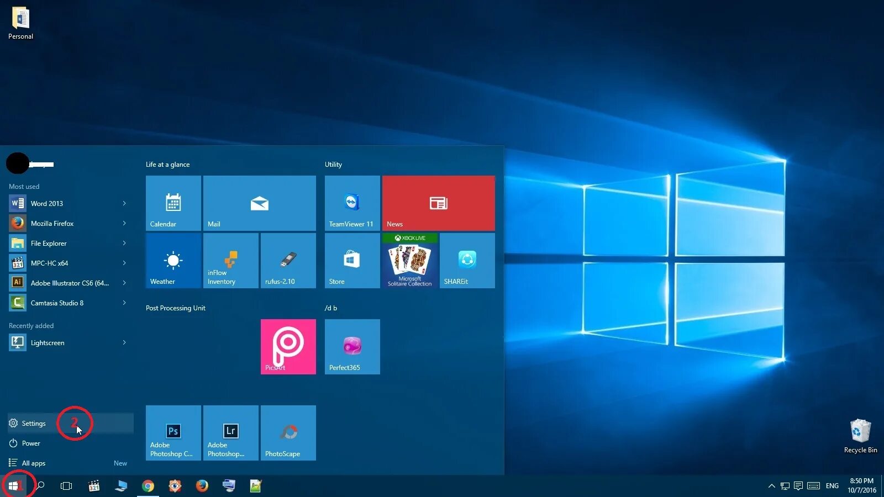Select the Recycle Bin desktop icon
Image resolution: width=884 pixels, height=497 pixels.
860,436
